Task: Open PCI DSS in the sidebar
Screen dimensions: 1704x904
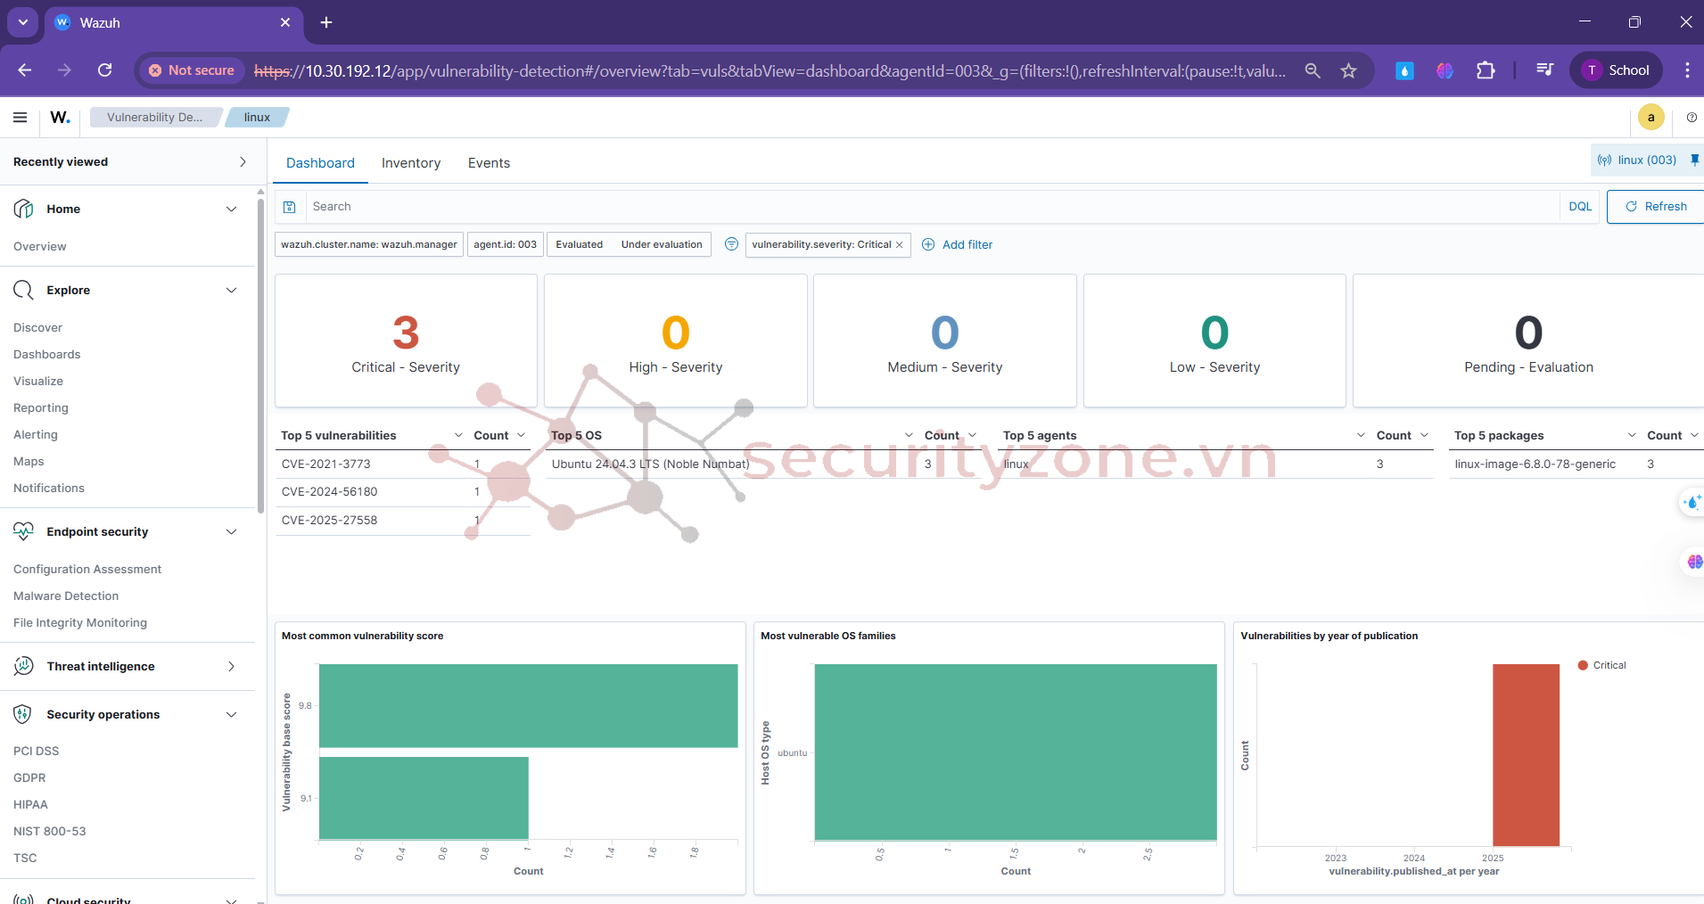Action: (x=36, y=751)
